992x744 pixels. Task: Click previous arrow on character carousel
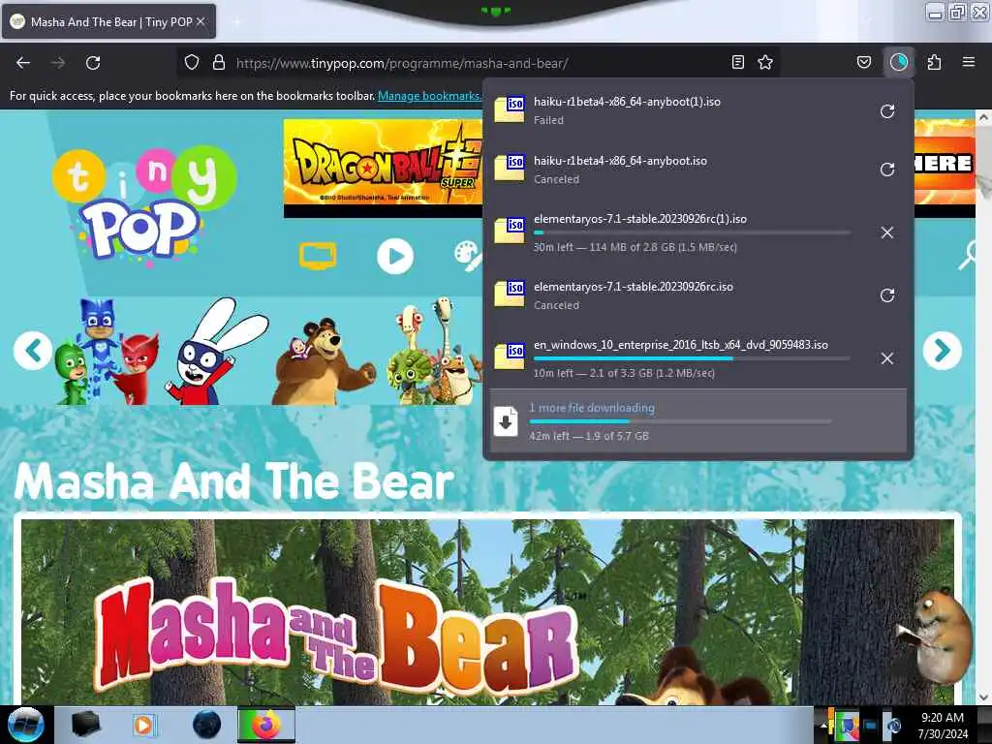tap(33, 351)
